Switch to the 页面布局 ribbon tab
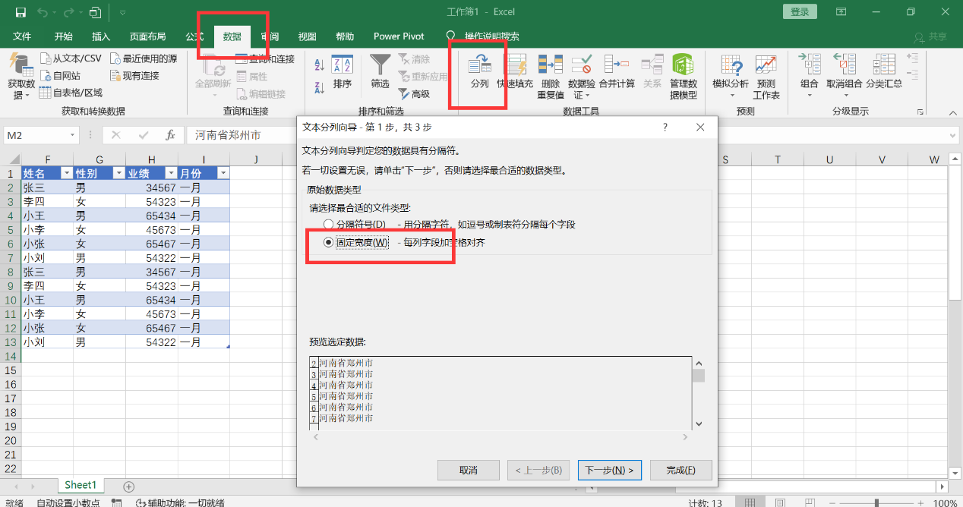 click(147, 36)
